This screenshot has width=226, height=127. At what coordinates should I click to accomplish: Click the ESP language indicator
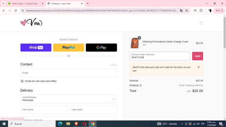203,124
